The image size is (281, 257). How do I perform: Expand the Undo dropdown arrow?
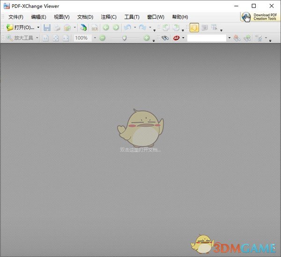tap(135, 28)
